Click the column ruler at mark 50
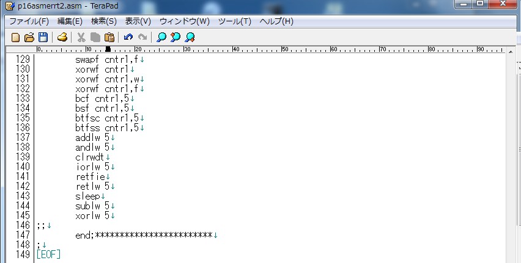 point(284,49)
